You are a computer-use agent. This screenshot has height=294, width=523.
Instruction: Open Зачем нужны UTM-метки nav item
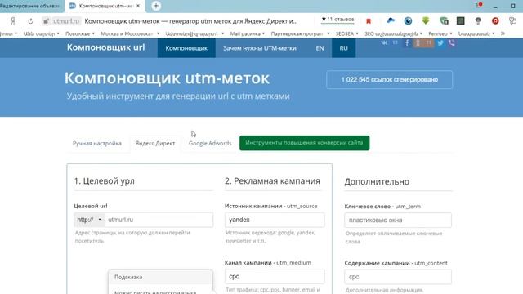point(260,48)
